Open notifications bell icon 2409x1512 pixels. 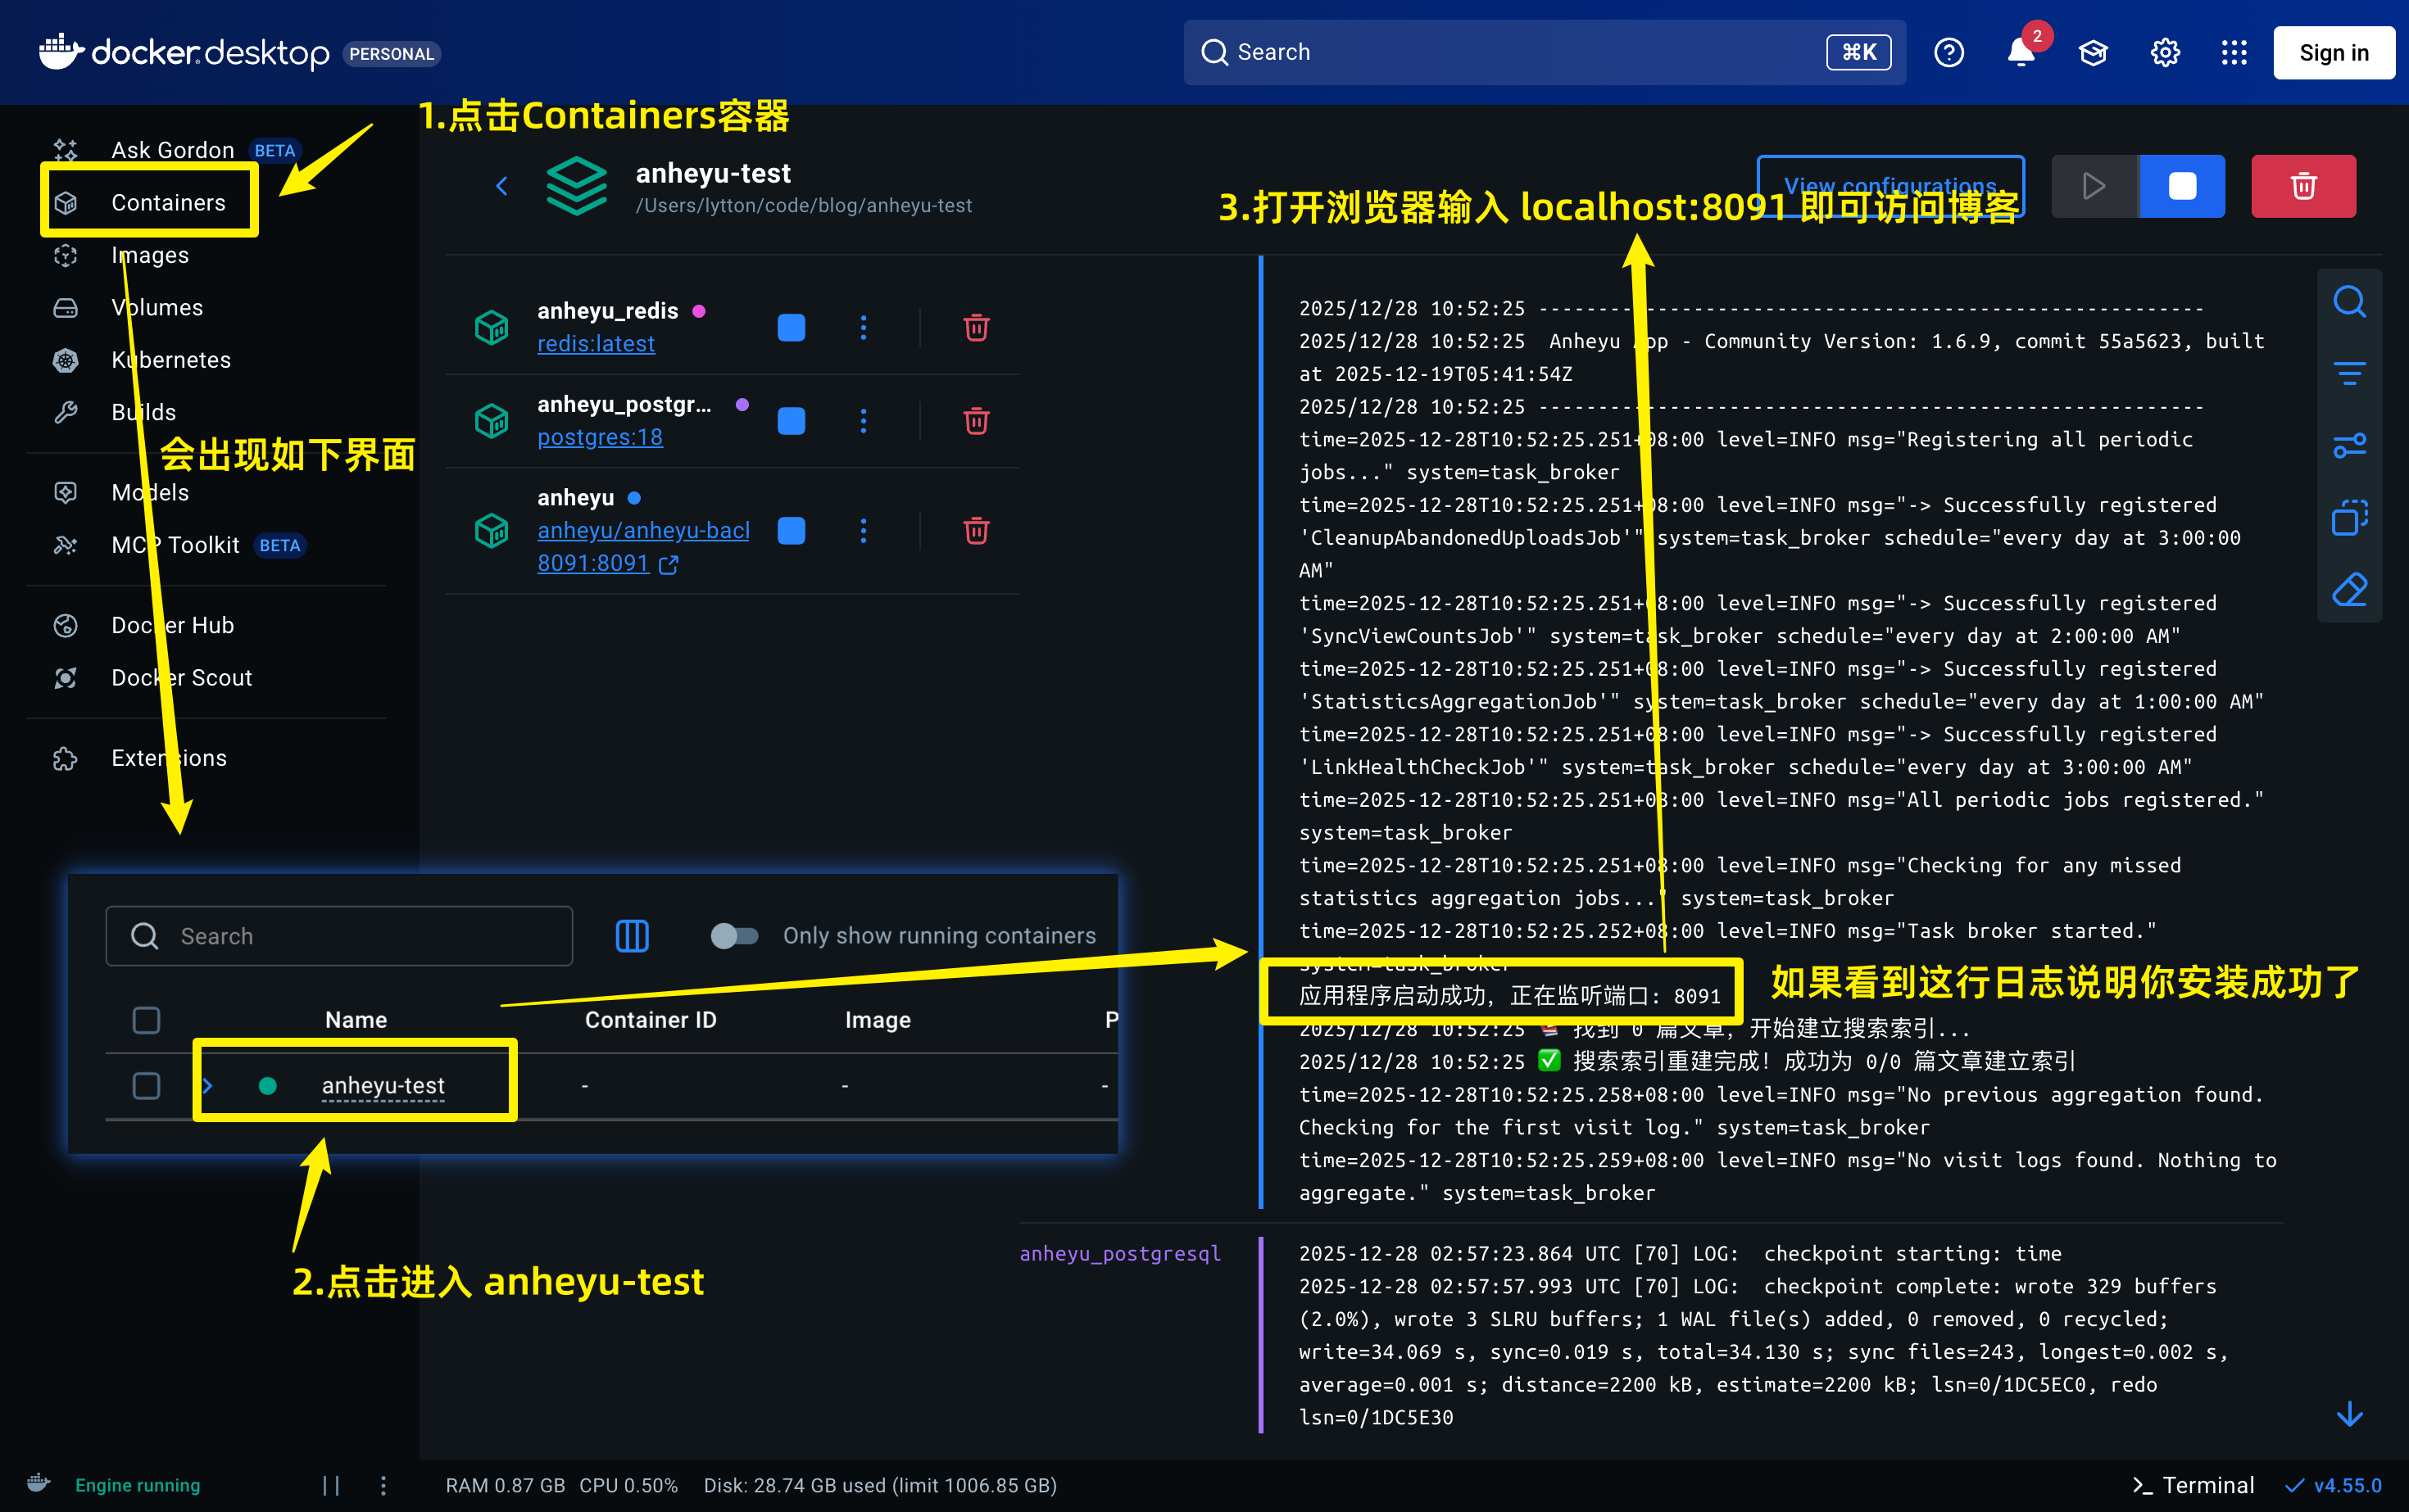pos(2021,52)
